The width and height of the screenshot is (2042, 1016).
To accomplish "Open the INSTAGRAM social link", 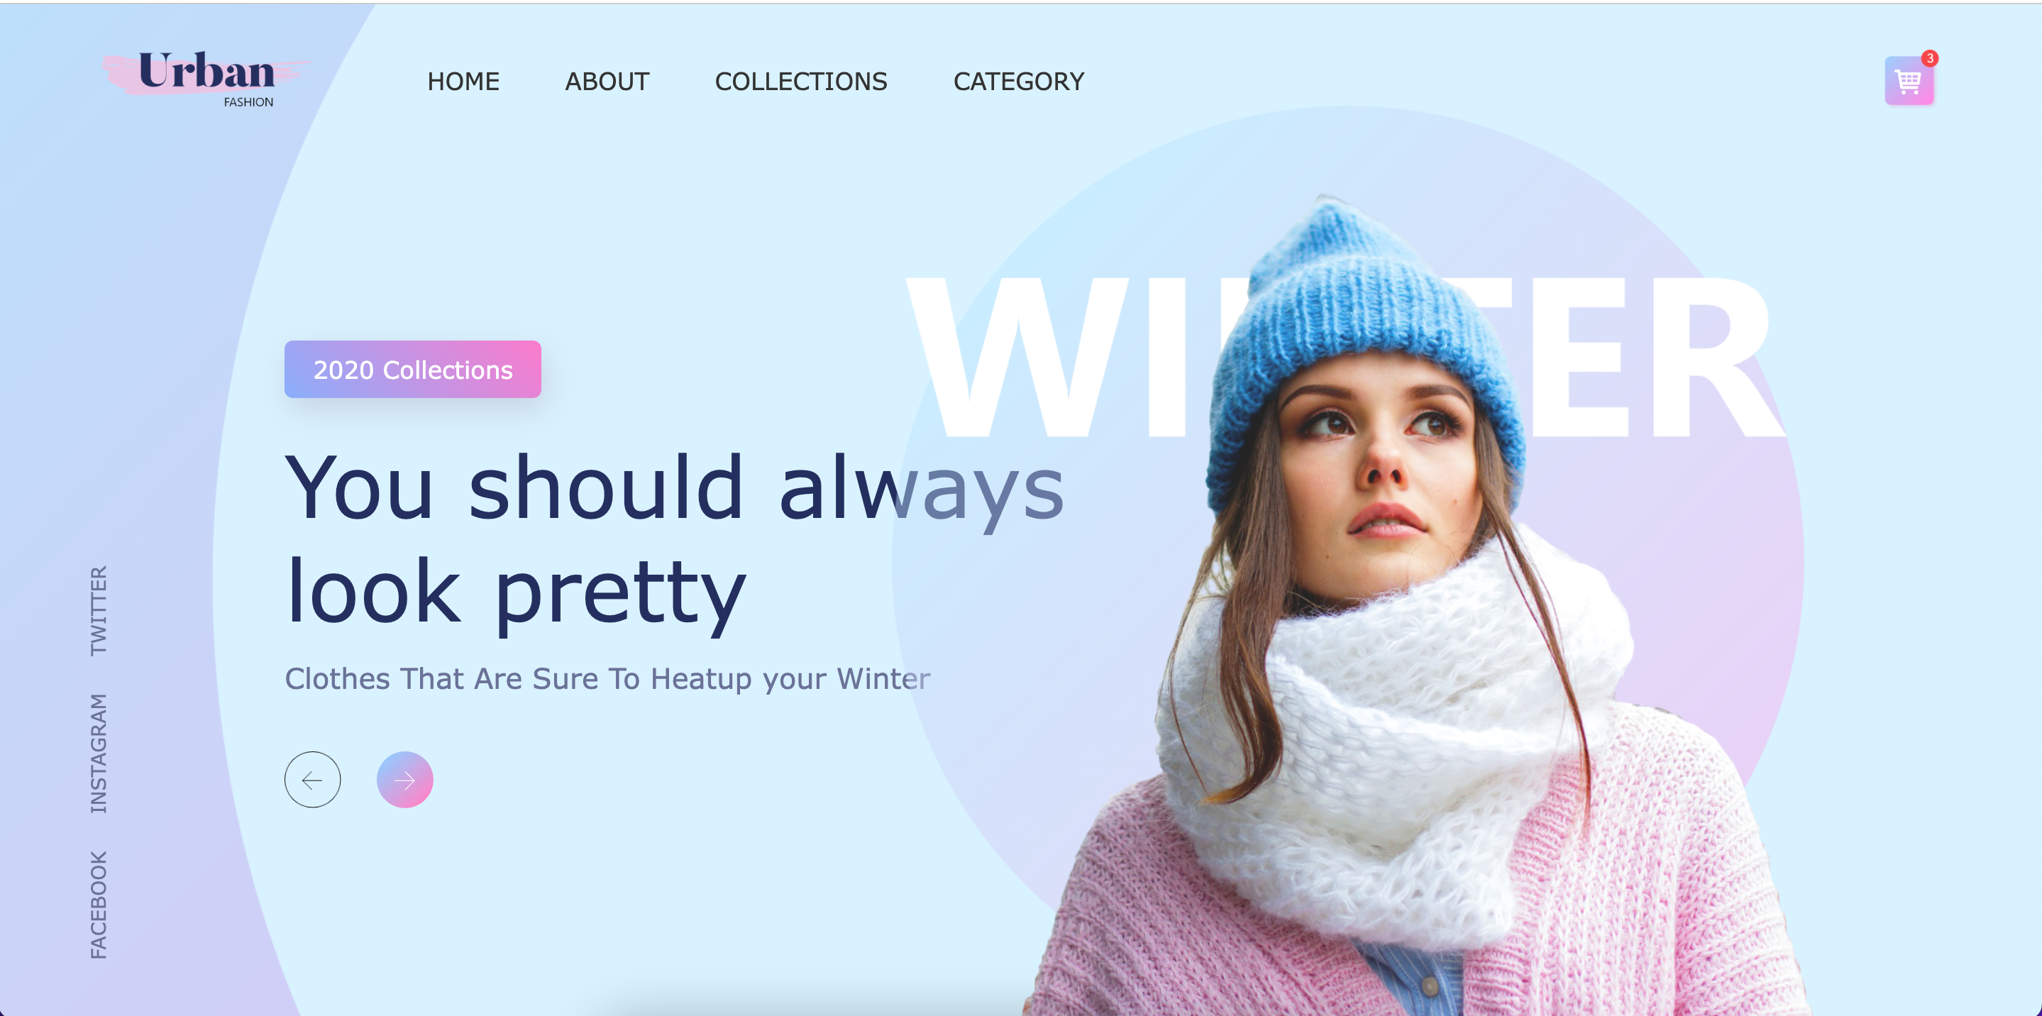I will [99, 753].
